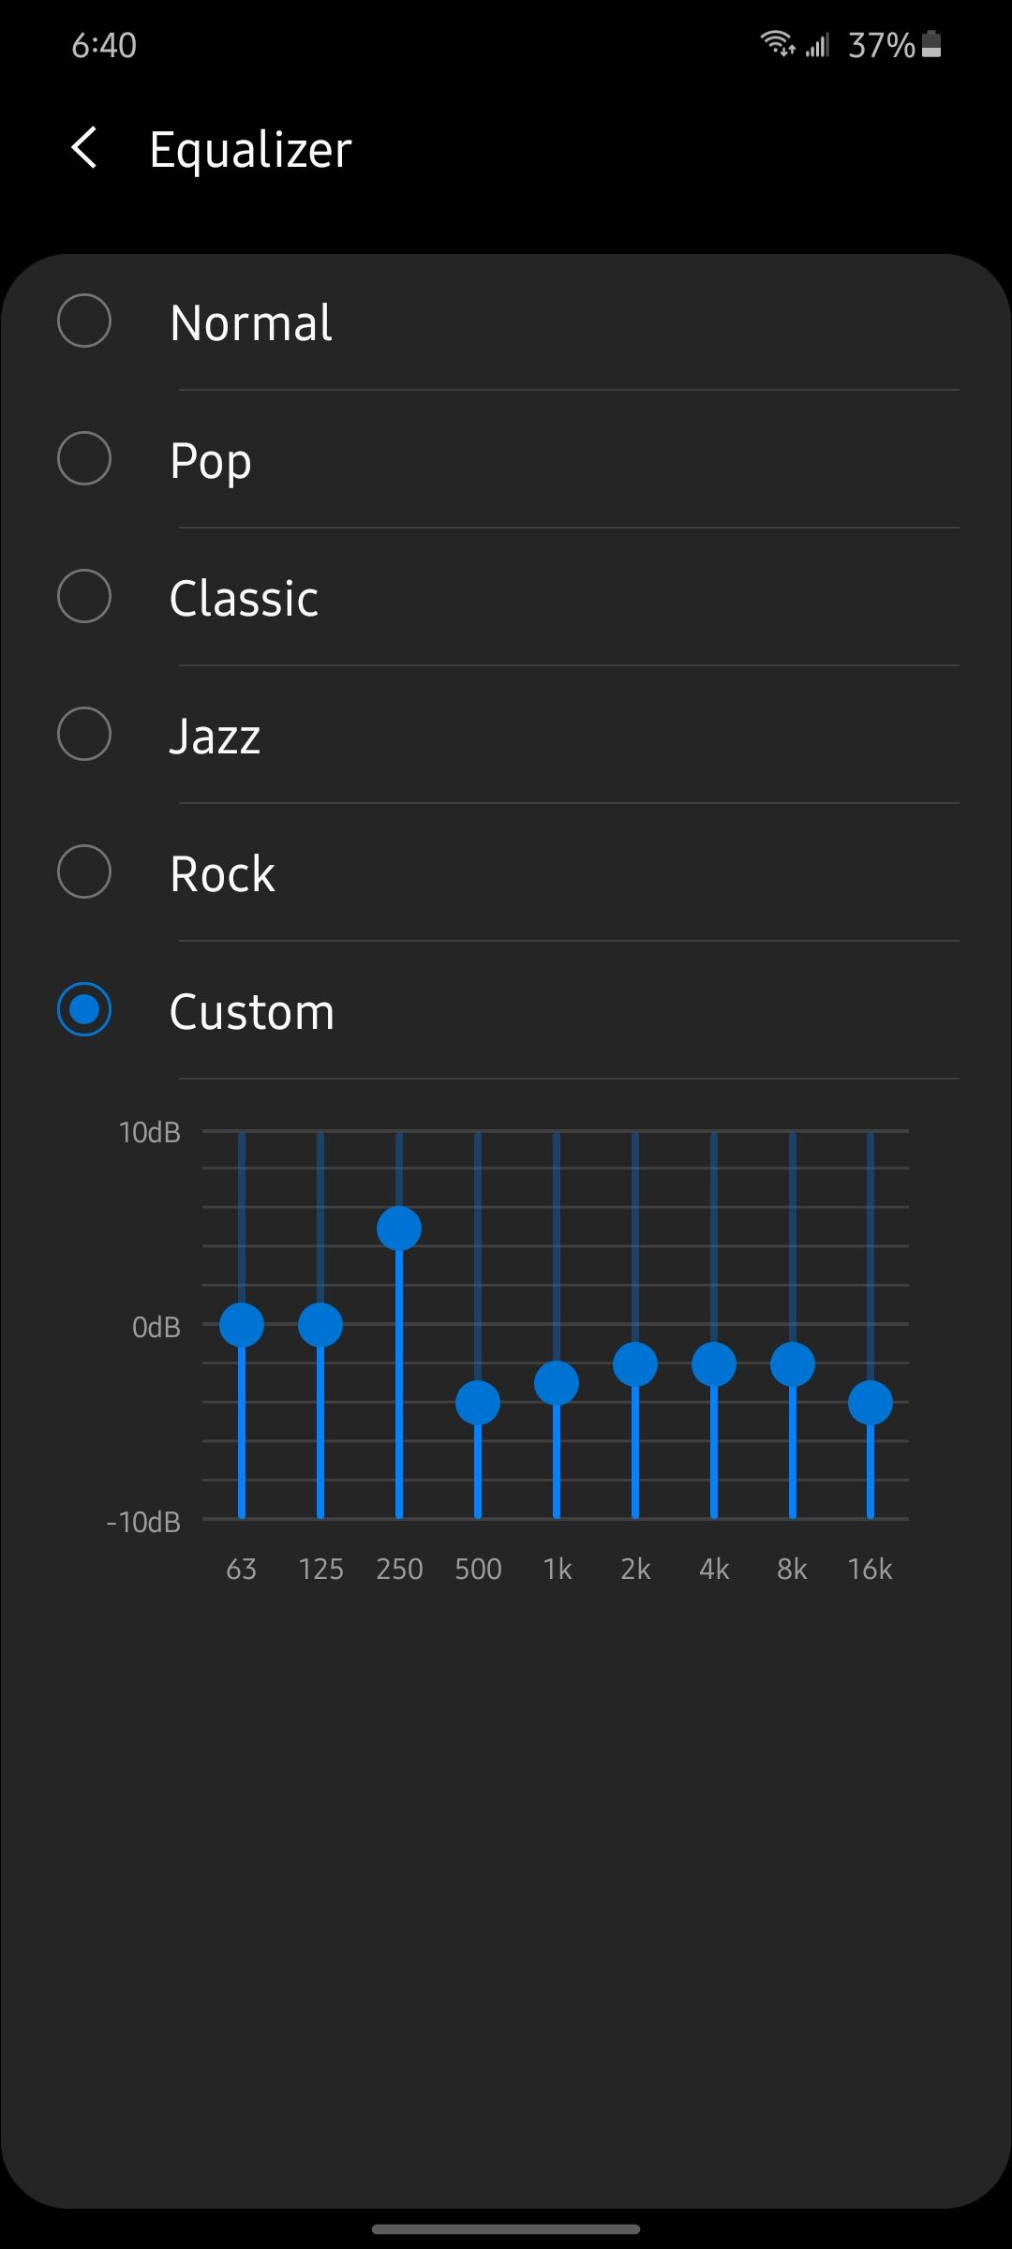Tap the battery status icon
Viewport: 1012px width, 2249px height.
tap(931, 44)
